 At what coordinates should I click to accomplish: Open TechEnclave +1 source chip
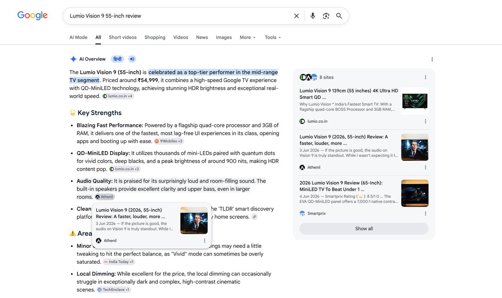[x=113, y=290]
